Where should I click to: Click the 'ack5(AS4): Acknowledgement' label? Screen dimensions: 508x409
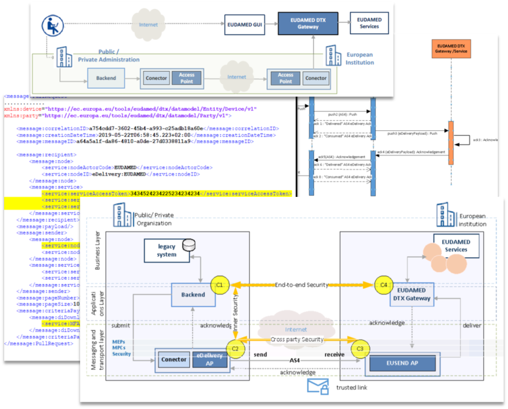pos(342,157)
